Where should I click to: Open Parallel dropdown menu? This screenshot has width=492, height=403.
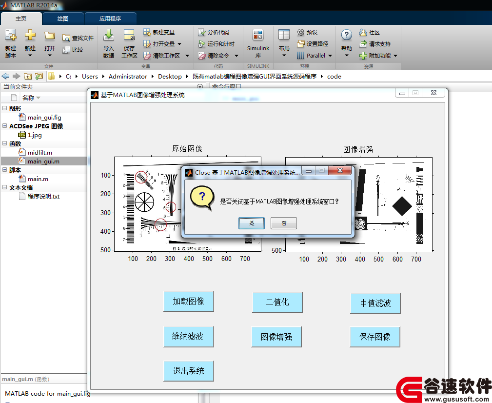tap(330, 56)
